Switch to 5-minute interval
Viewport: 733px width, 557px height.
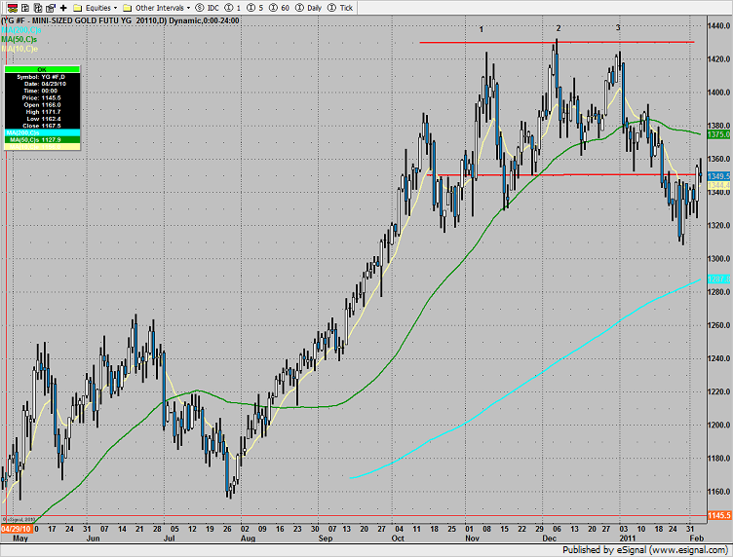tap(254, 8)
